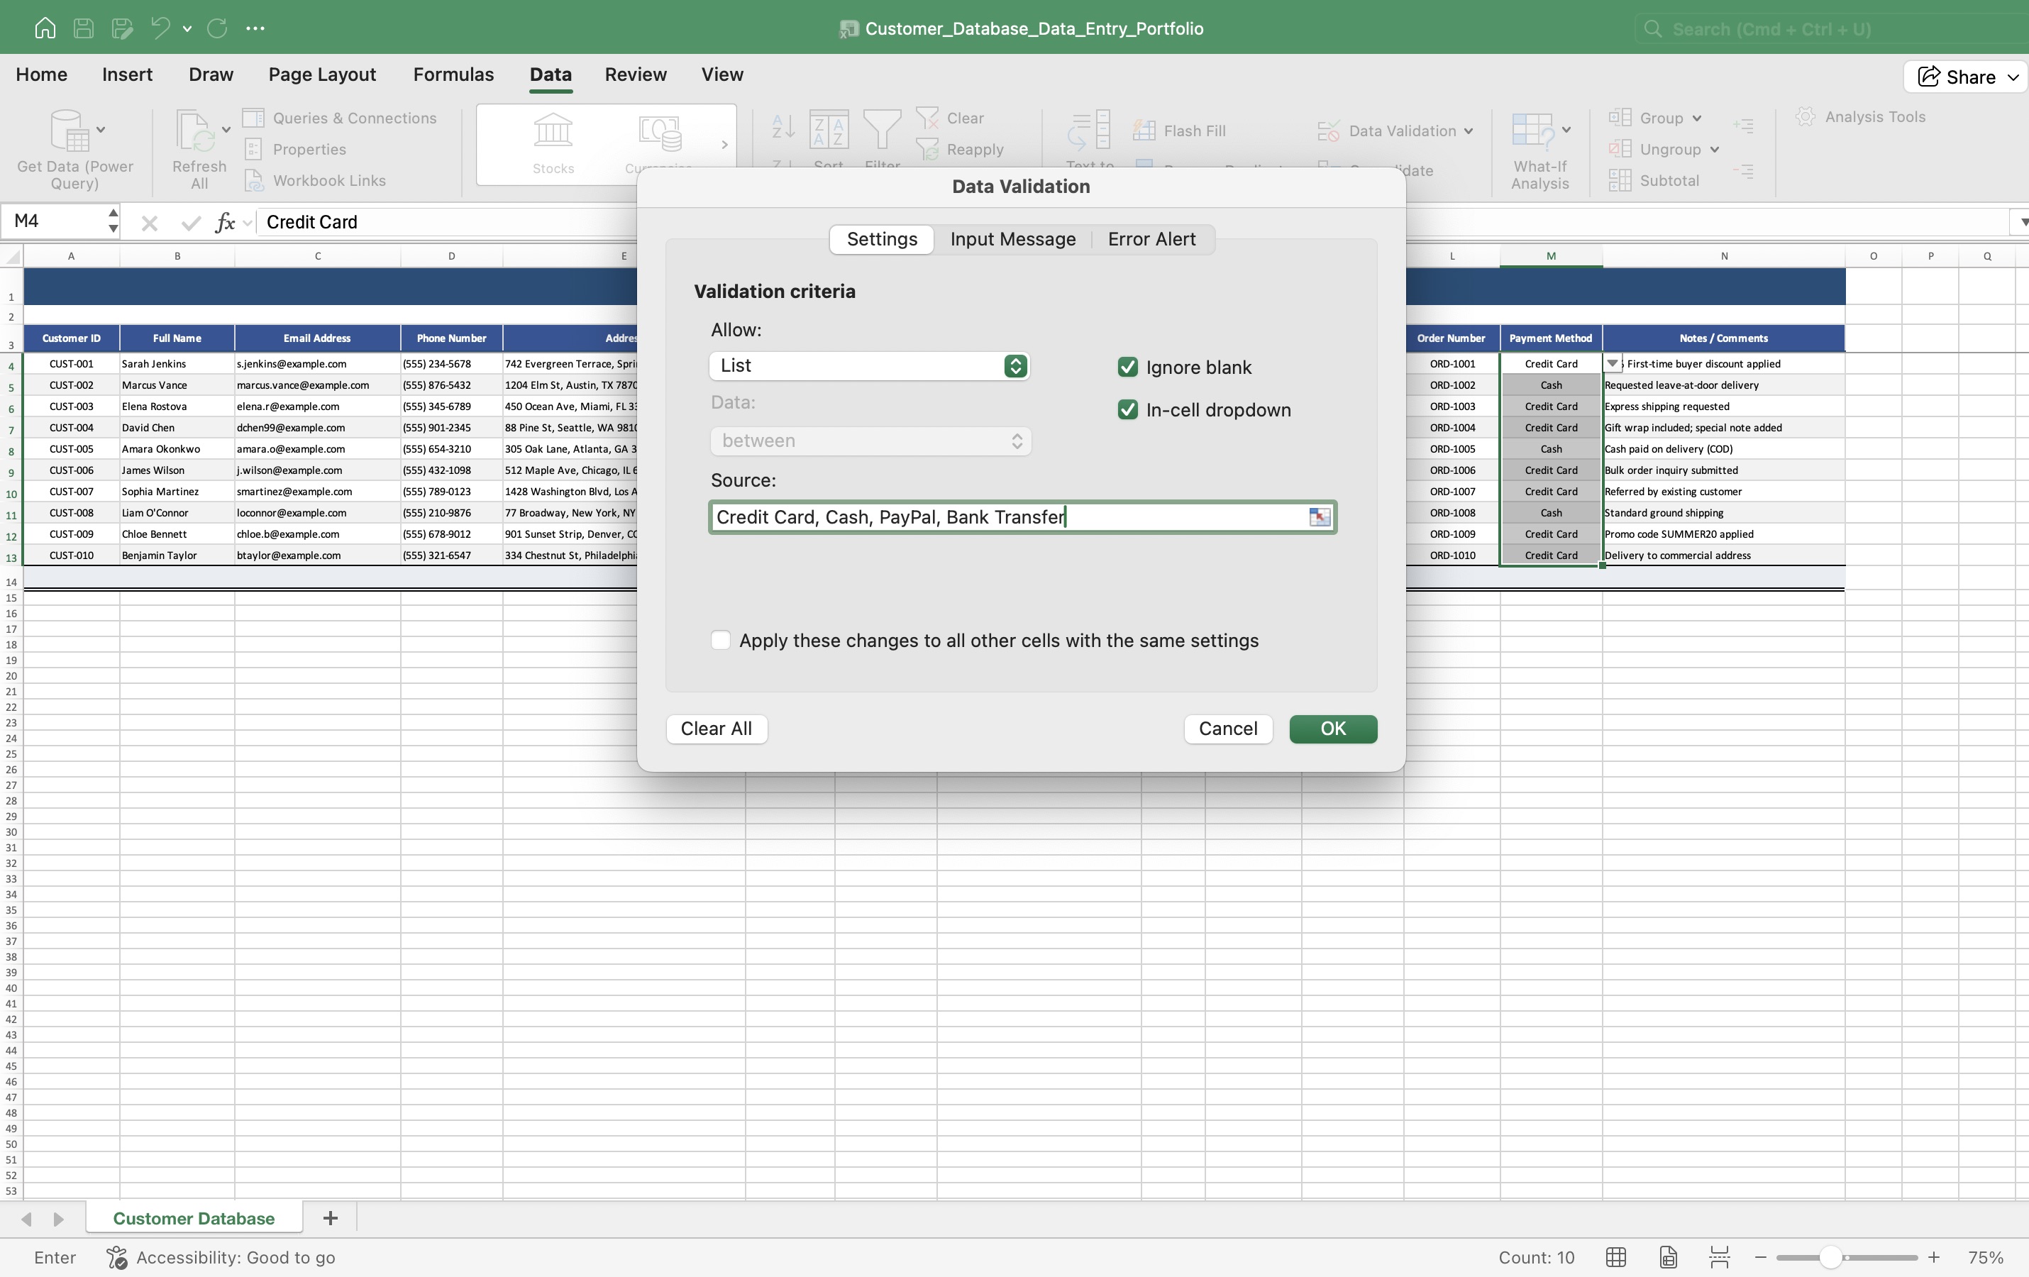Click the range selector icon in Source field

click(1320, 516)
